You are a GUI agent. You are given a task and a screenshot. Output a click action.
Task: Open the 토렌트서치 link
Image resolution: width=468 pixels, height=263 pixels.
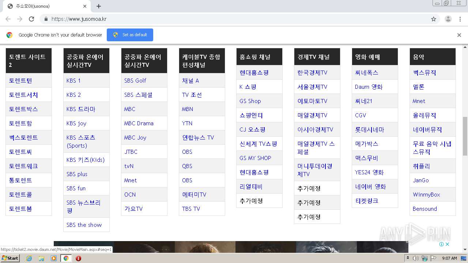(23, 95)
